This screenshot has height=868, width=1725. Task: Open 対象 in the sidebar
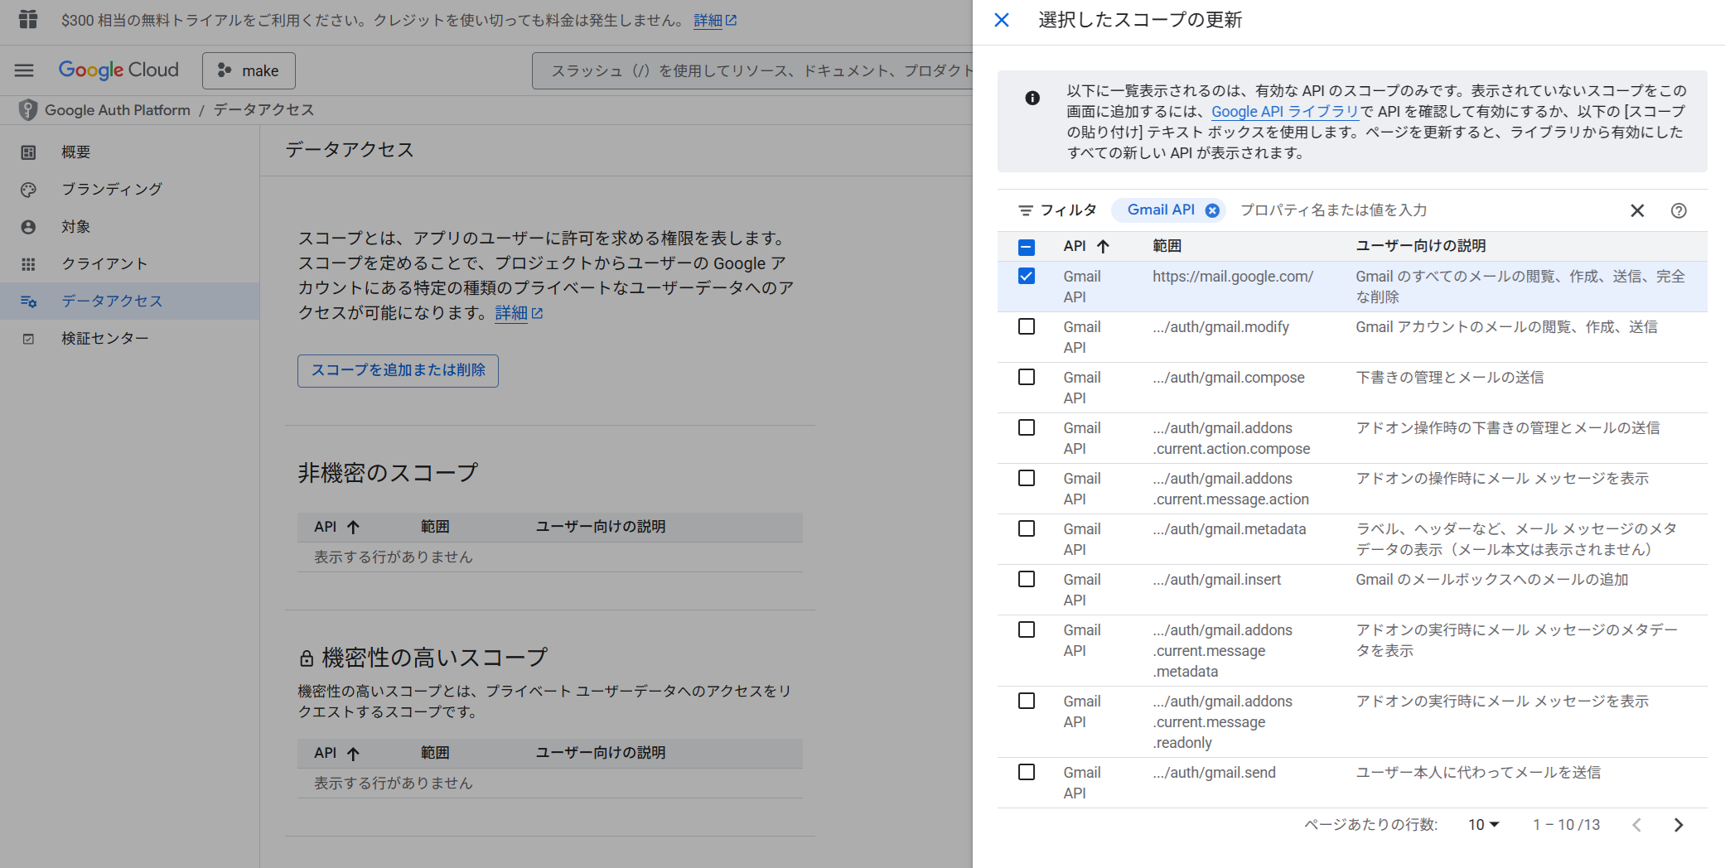(129, 227)
